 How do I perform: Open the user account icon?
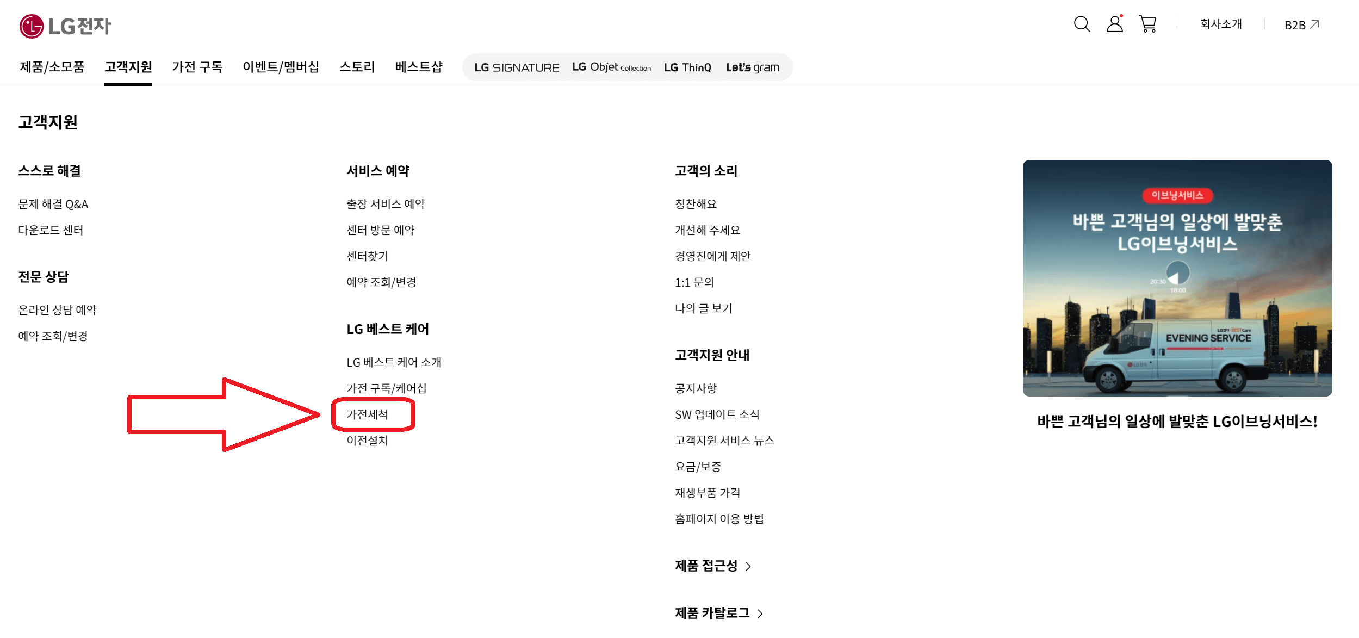click(x=1114, y=24)
